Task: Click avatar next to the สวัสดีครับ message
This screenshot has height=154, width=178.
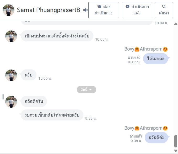Action: [x=11, y=102]
